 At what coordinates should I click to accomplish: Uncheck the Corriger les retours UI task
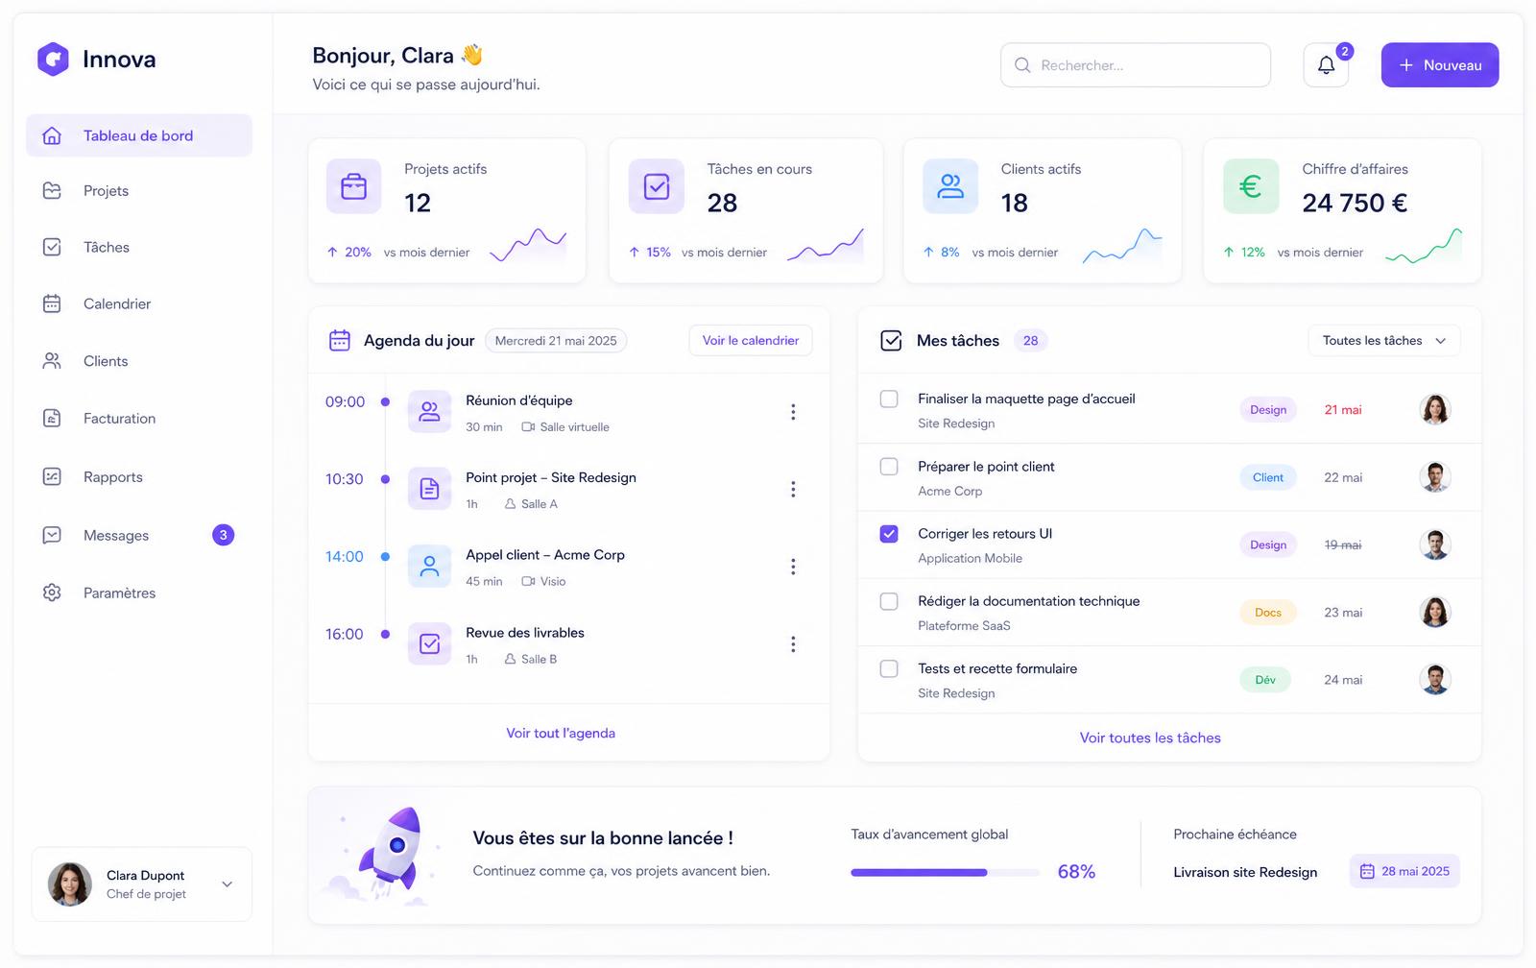click(x=889, y=534)
